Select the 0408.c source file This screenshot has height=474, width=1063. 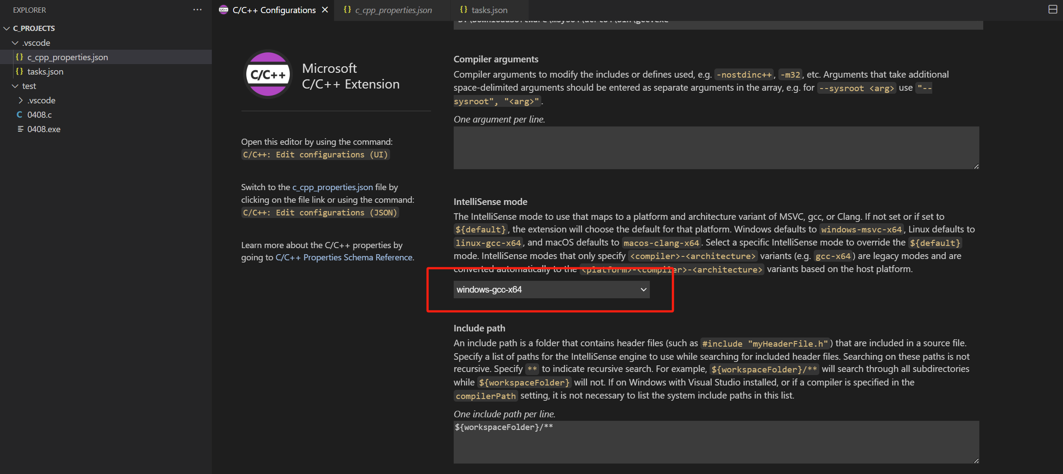tap(39, 114)
